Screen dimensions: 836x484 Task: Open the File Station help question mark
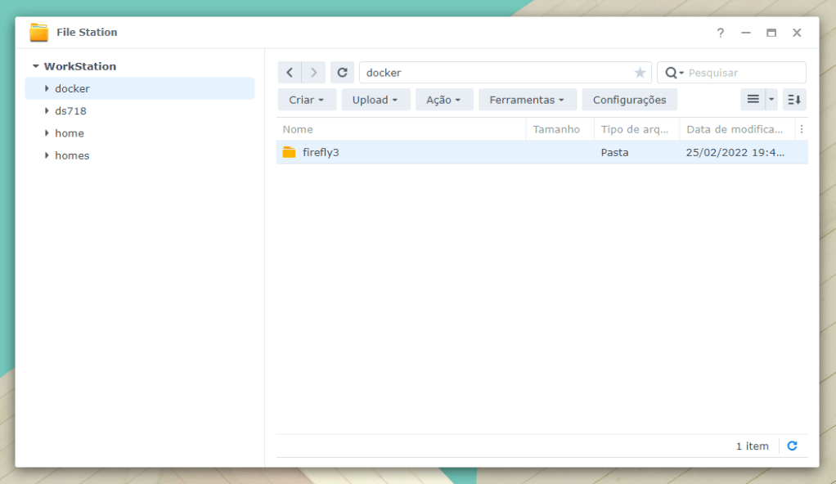pyautogui.click(x=720, y=33)
